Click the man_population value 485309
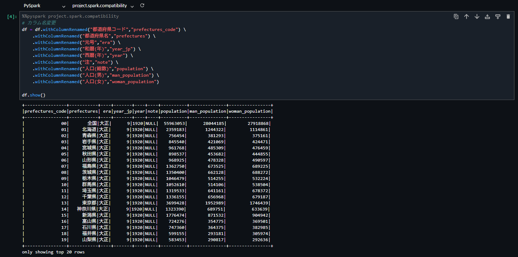This screenshot has width=518, height=257. 216,148
